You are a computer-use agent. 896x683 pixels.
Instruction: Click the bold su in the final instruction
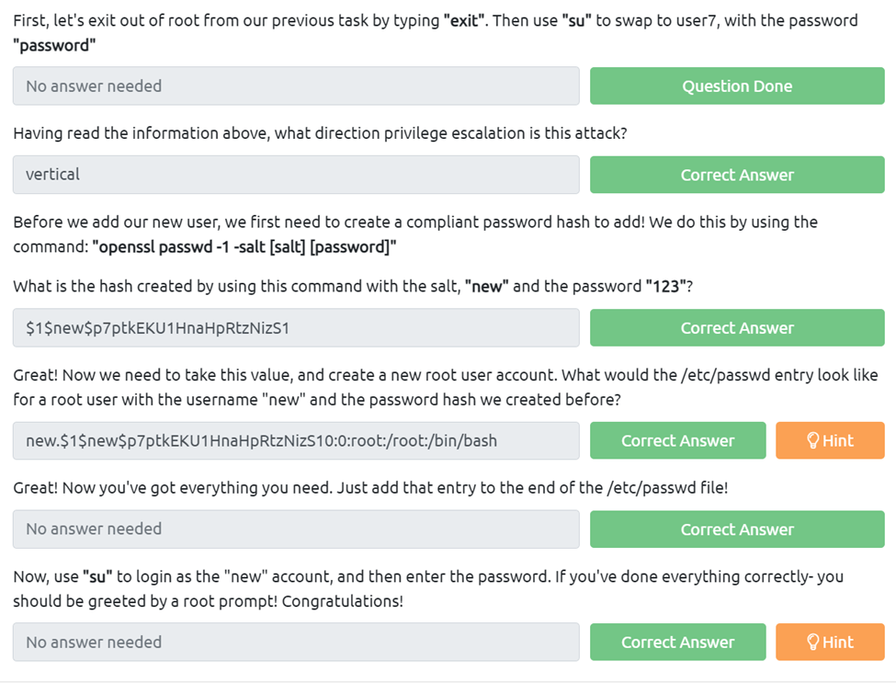(x=95, y=576)
